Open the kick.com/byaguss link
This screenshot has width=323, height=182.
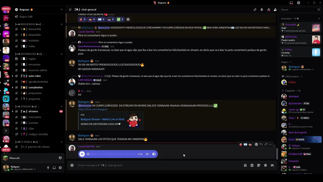(x=93, y=109)
